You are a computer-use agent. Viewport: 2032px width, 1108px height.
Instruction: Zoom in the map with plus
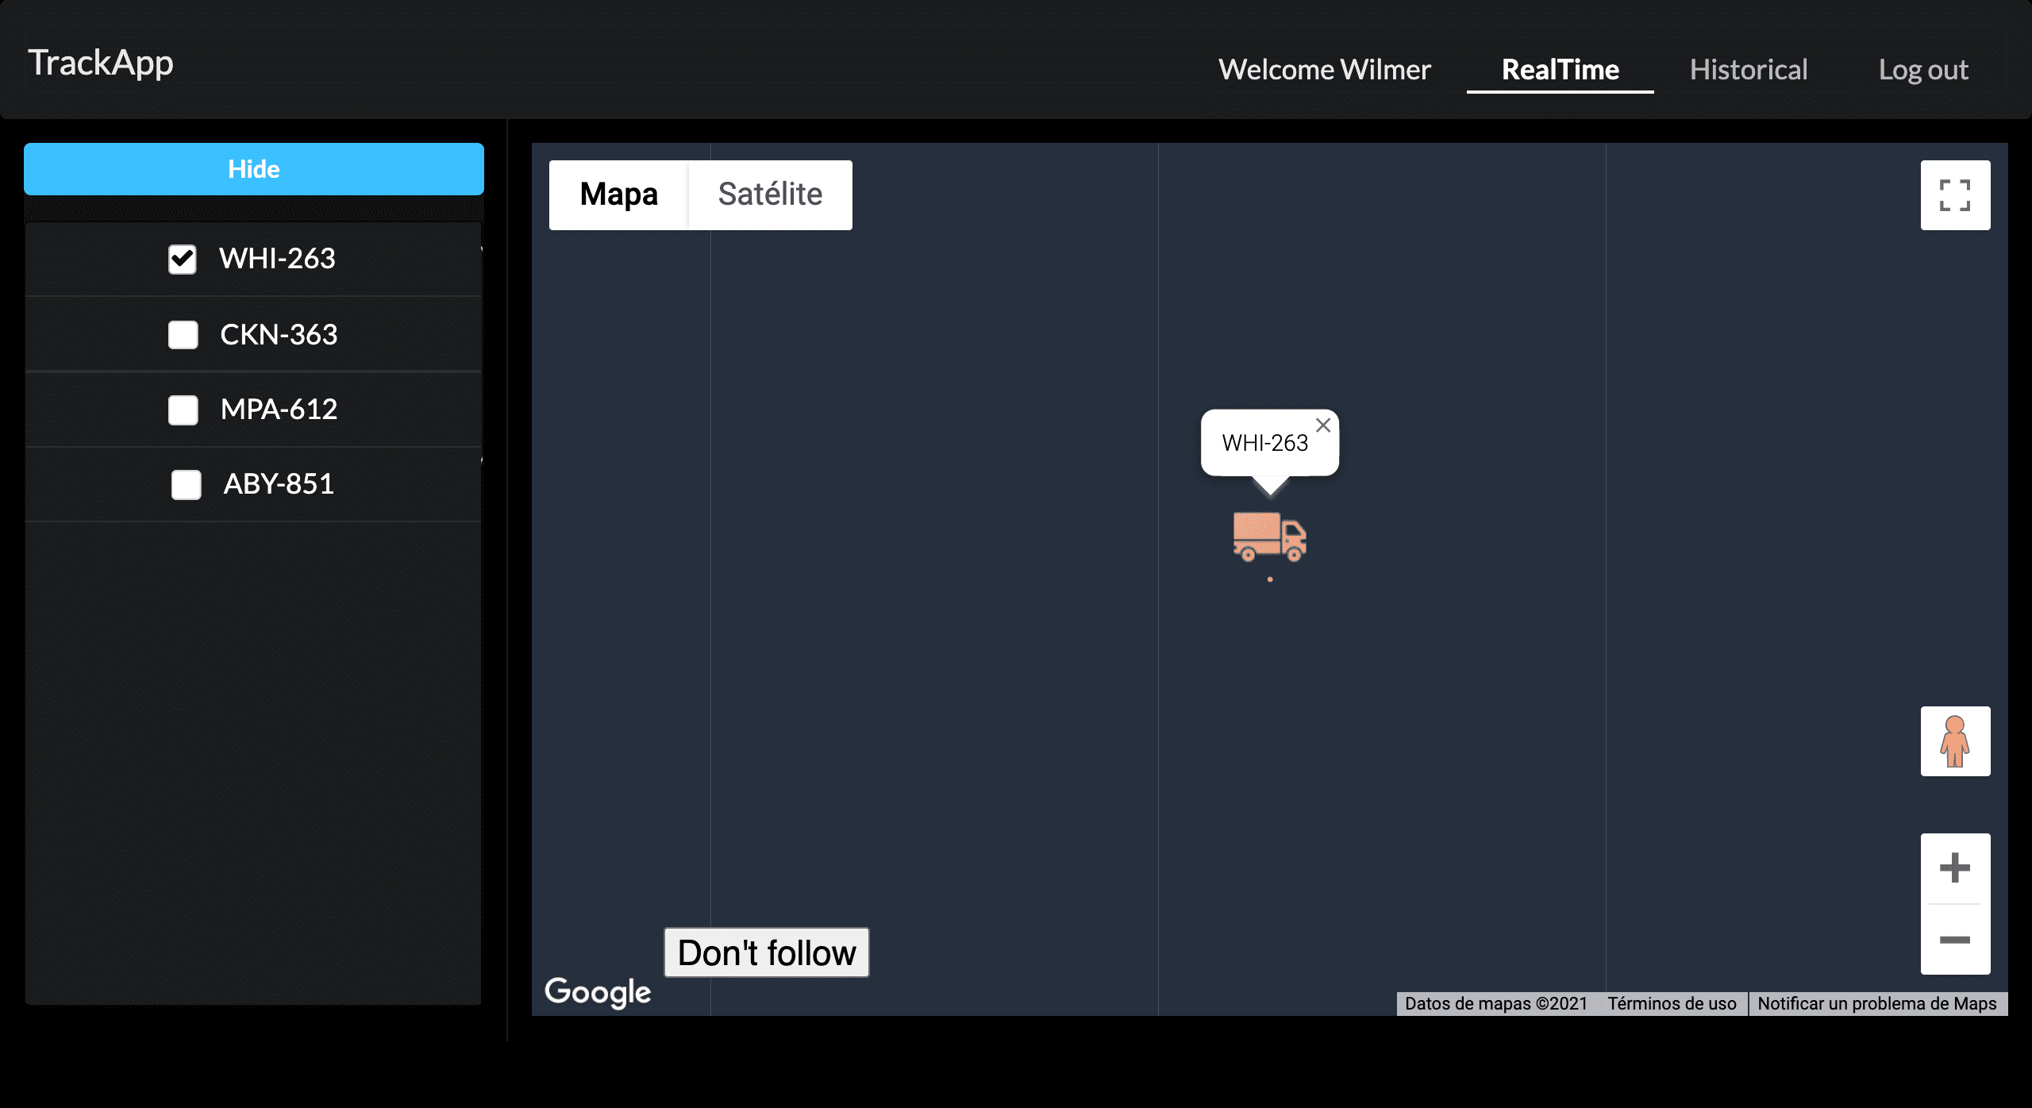(x=1954, y=868)
